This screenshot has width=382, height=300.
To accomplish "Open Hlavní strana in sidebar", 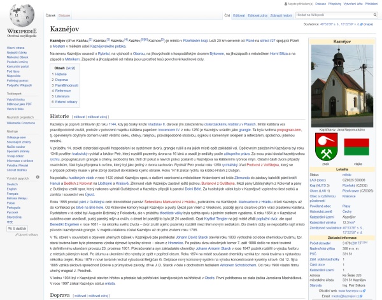I will click(15, 48).
